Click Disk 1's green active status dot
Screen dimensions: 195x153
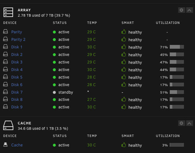click(x=54, y=47)
